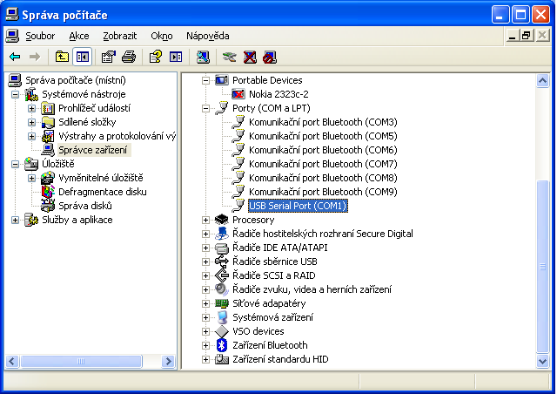Viewport: 557px width, 394px height.
Task: Expand Řadiče sběrnice USB category
Action: [x=205, y=262]
